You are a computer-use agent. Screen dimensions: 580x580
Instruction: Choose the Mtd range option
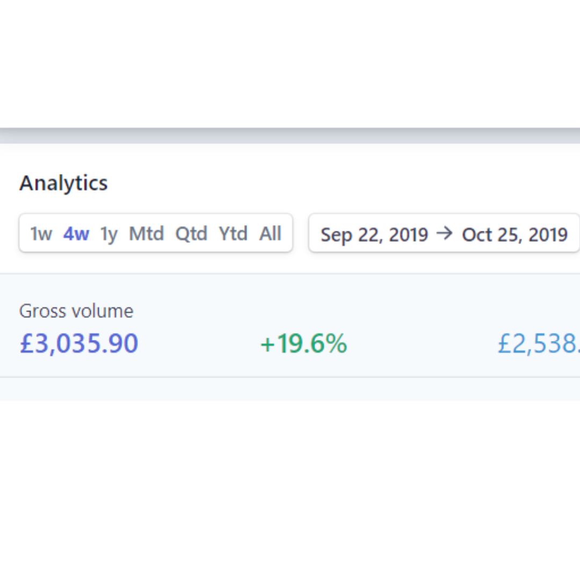click(146, 234)
